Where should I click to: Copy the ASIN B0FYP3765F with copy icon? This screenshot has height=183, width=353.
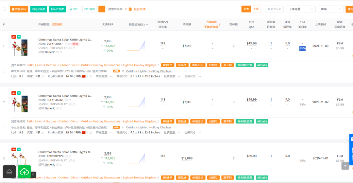point(66,44)
